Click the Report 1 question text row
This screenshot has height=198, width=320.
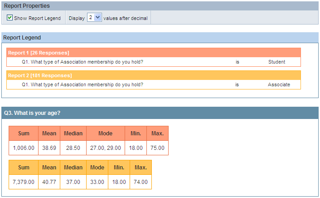point(154,62)
